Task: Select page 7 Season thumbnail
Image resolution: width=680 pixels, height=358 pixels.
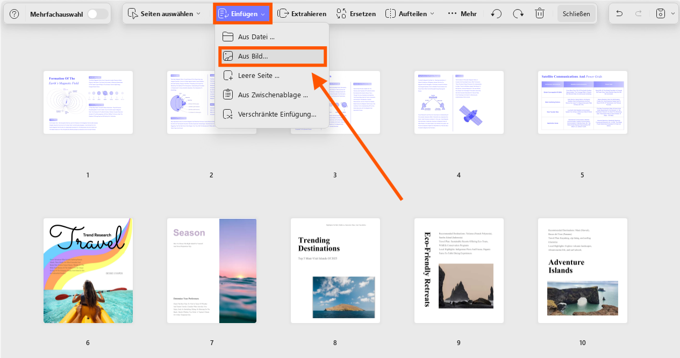Action: click(x=212, y=271)
